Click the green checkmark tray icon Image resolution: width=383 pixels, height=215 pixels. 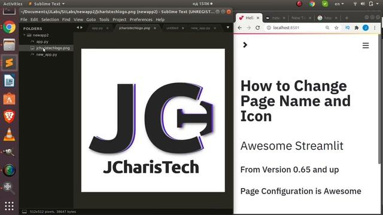click(x=325, y=4)
